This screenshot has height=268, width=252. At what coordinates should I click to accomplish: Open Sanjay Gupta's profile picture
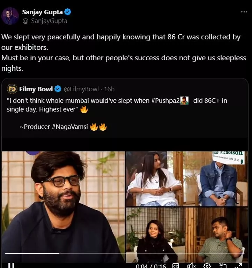(10, 16)
